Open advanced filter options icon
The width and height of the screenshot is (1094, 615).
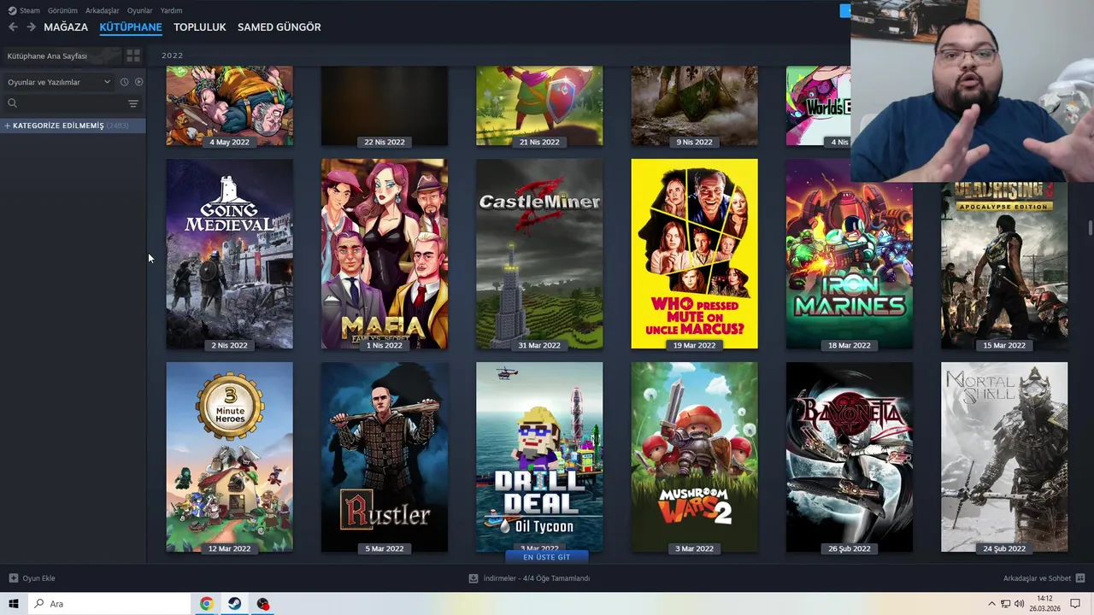tap(133, 103)
